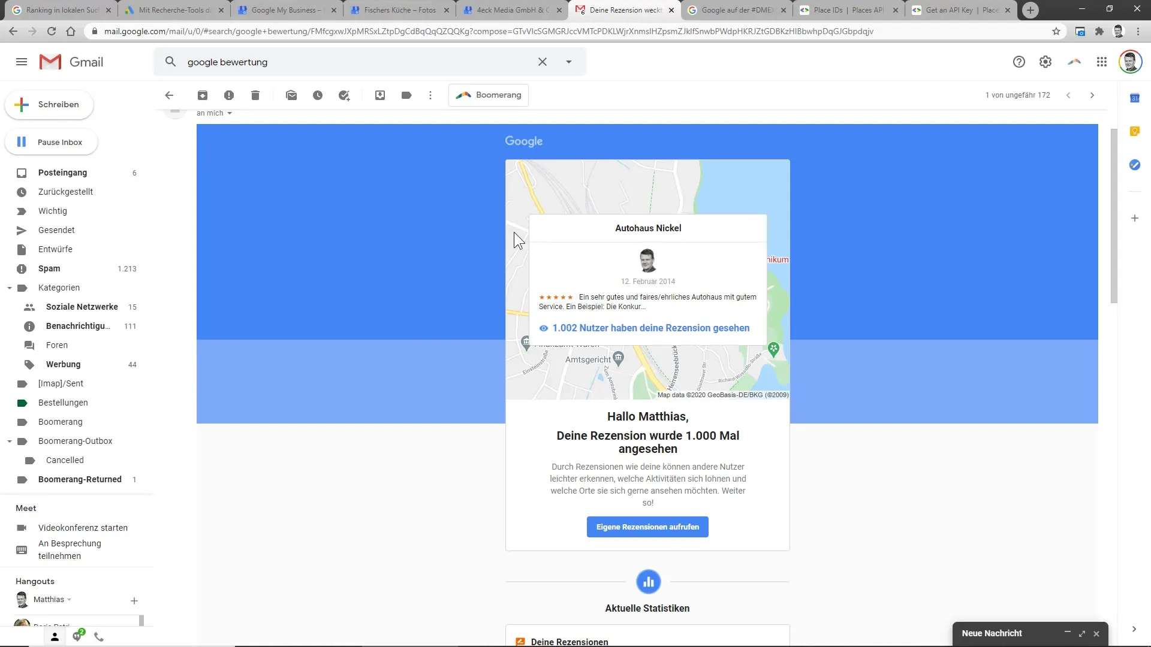Compose a new mail with Schreiben

click(49, 105)
